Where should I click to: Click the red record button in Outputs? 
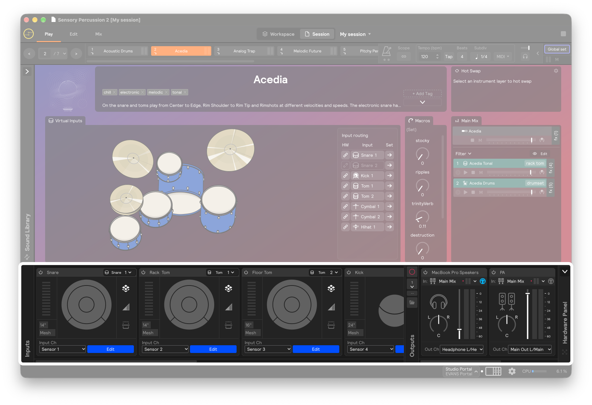pyautogui.click(x=412, y=272)
